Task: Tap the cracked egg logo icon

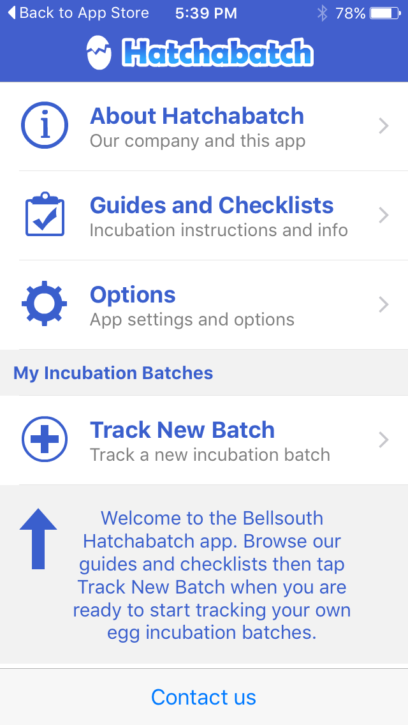Action: click(99, 52)
